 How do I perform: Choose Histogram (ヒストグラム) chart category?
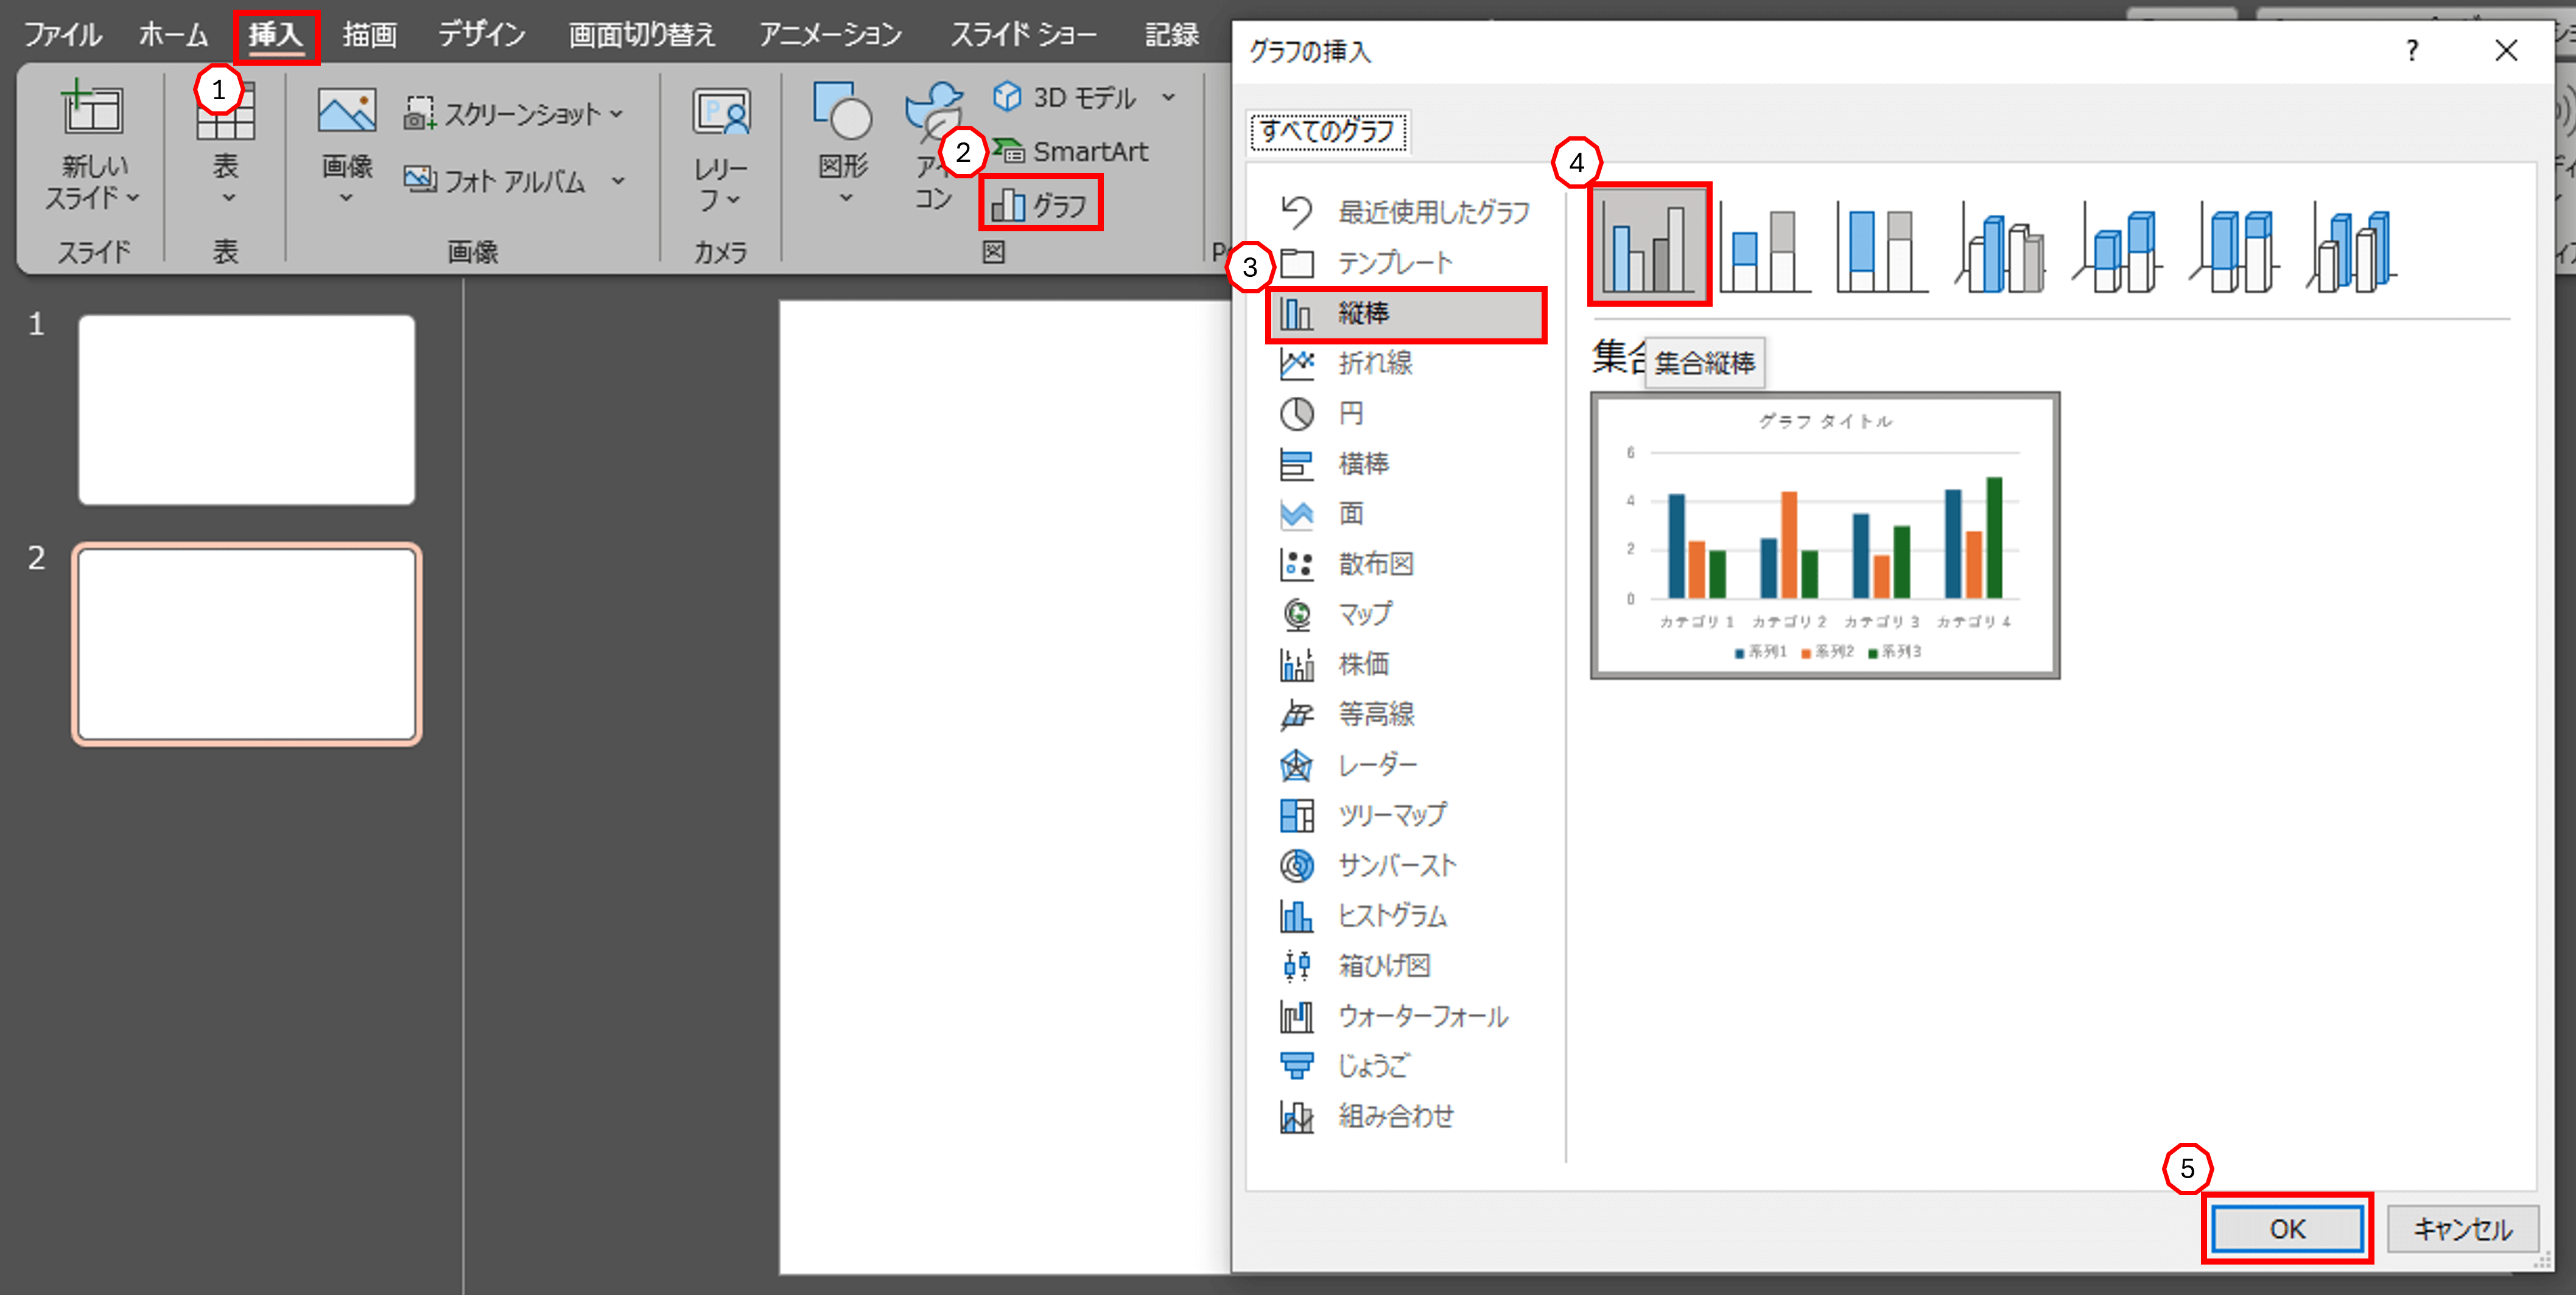[1406, 915]
